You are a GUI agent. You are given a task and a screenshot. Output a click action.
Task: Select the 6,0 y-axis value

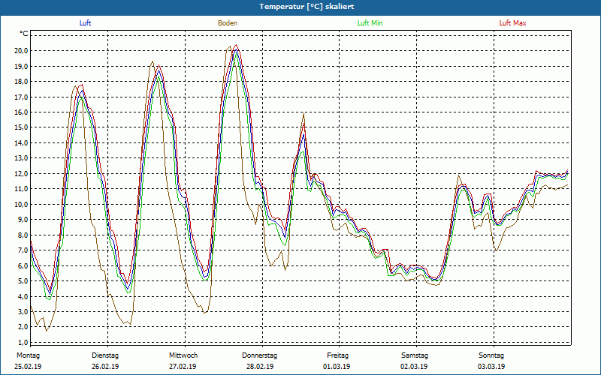point(23,265)
